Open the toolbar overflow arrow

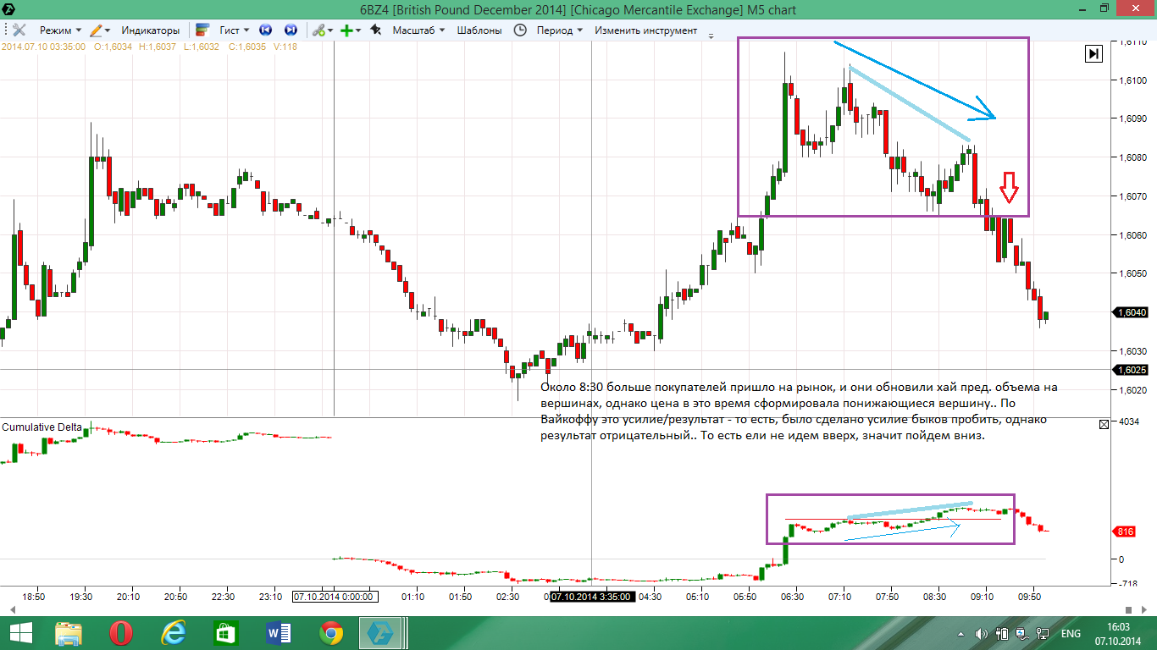(711, 36)
